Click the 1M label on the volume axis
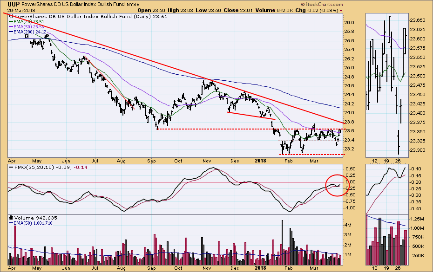 (348, 255)
